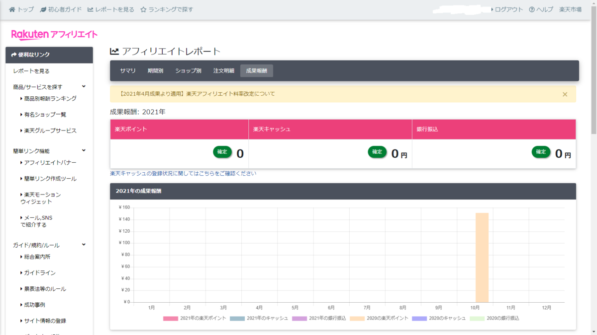Click the October bar in the chart
Screen dimensions: 597x335
point(482,258)
